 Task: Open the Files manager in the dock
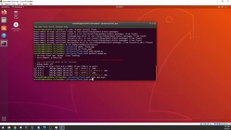[4, 20]
